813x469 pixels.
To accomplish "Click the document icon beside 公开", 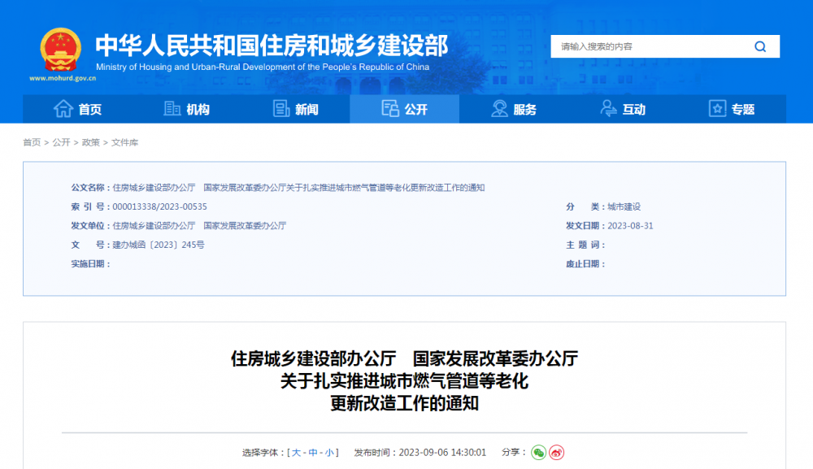I will click(x=390, y=109).
